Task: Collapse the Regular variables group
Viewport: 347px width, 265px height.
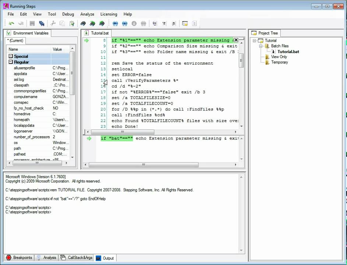Action: [11, 62]
